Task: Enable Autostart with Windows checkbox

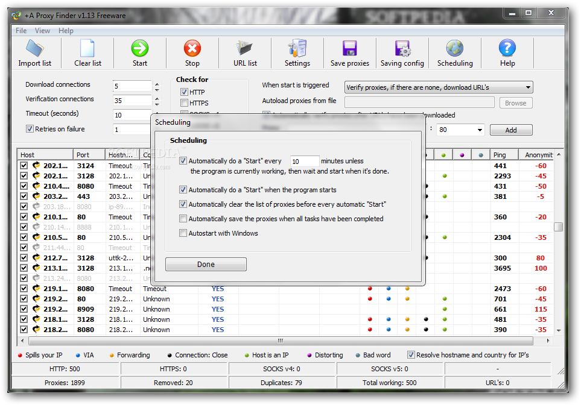Action: coord(183,233)
